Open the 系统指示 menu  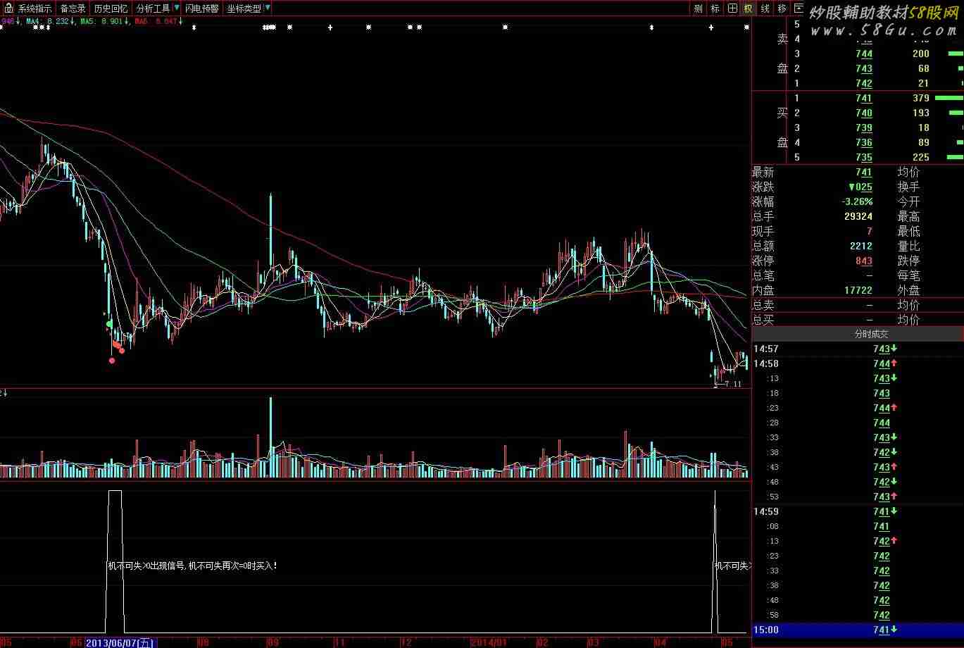pos(35,9)
